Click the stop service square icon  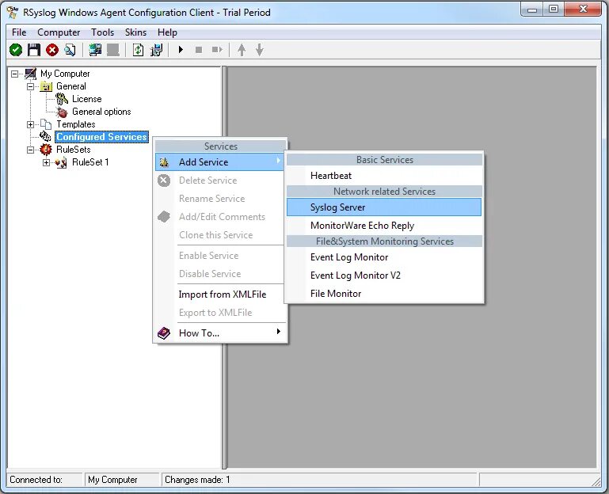click(199, 50)
